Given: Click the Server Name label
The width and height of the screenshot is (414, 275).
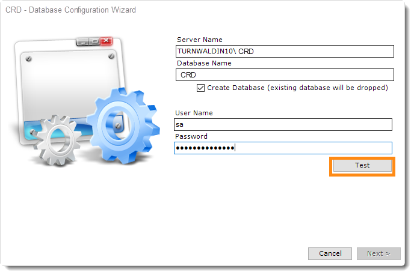Looking at the screenshot, I should 200,40.
